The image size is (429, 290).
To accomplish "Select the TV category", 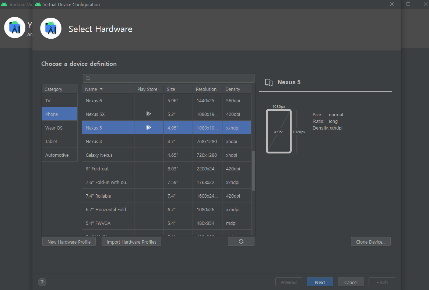I will pyautogui.click(x=59, y=100).
